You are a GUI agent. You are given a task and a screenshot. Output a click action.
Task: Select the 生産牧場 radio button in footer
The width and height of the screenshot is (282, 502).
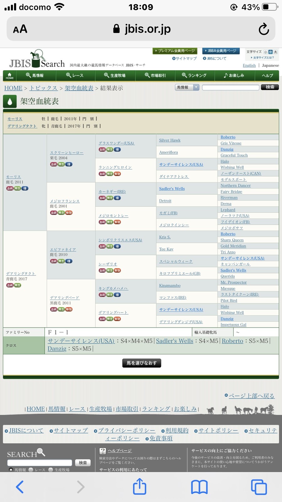tap(50, 470)
